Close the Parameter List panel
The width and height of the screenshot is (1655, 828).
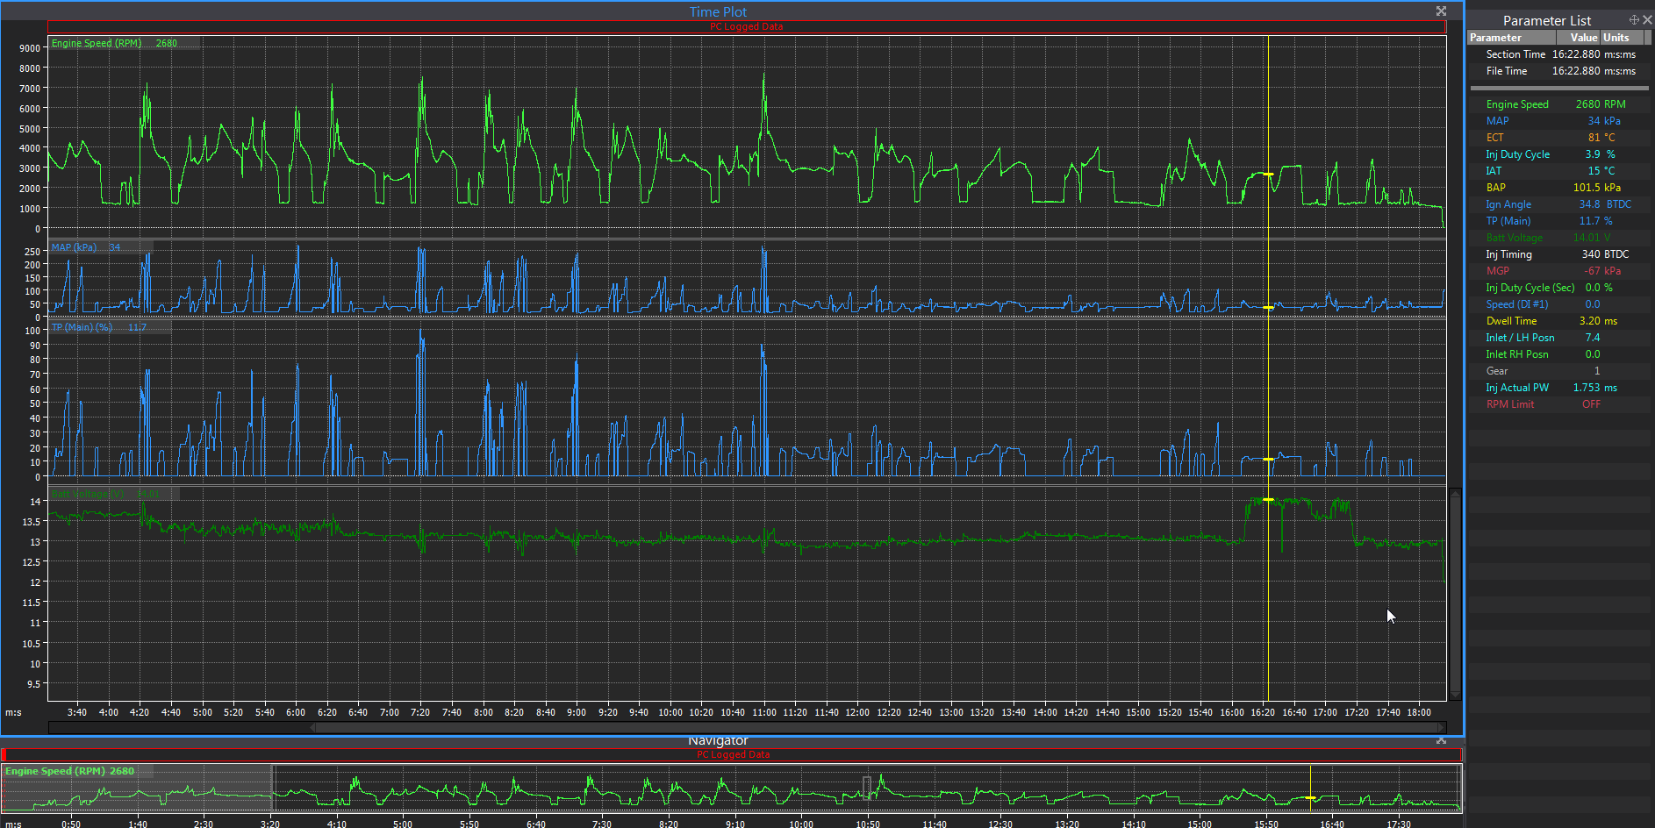click(1647, 19)
